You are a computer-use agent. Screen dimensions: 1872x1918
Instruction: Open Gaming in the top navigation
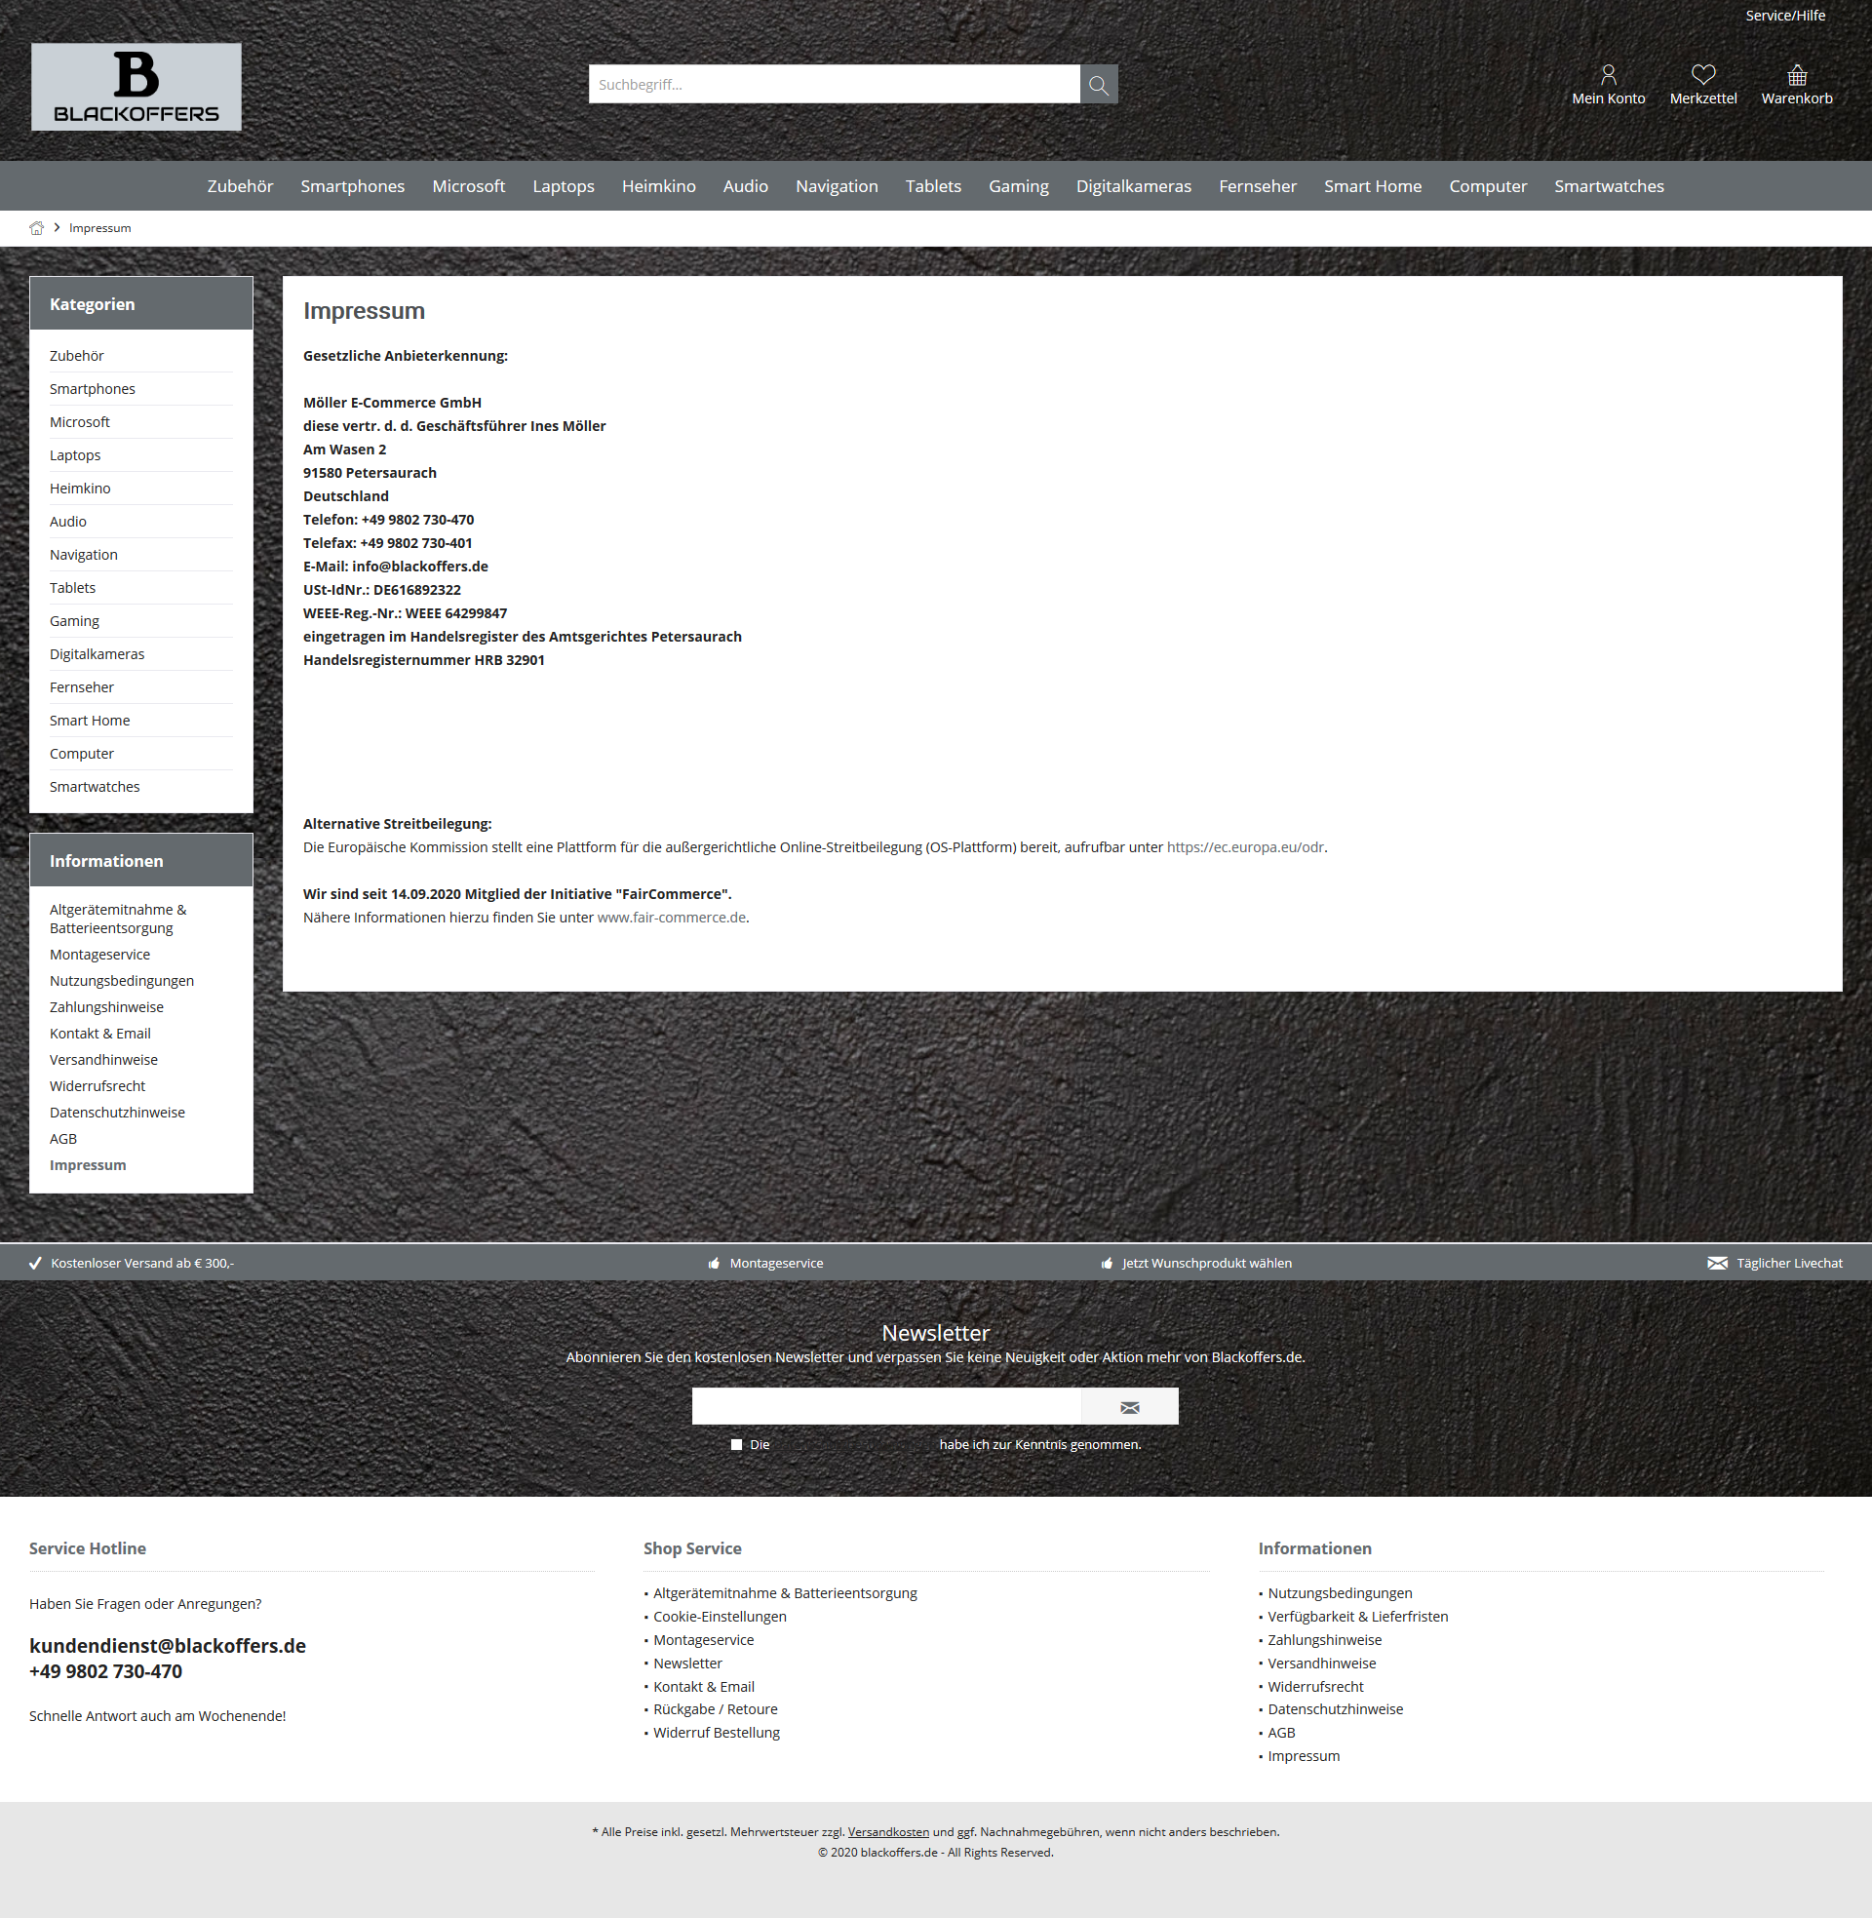(1019, 186)
